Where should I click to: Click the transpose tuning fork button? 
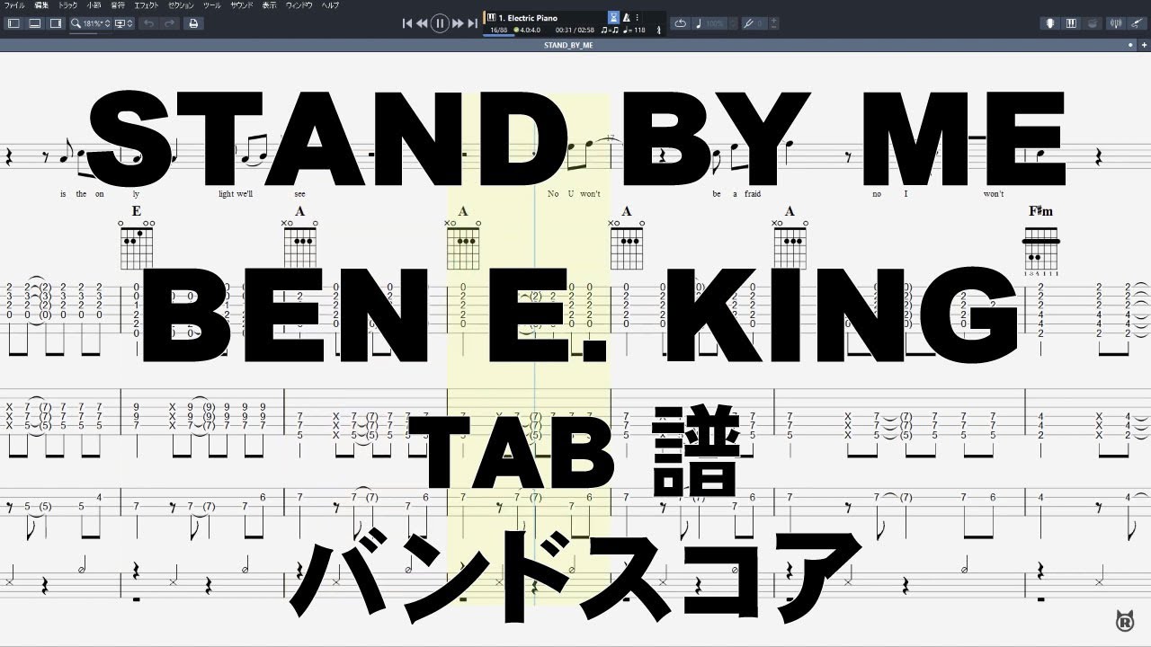tap(747, 23)
